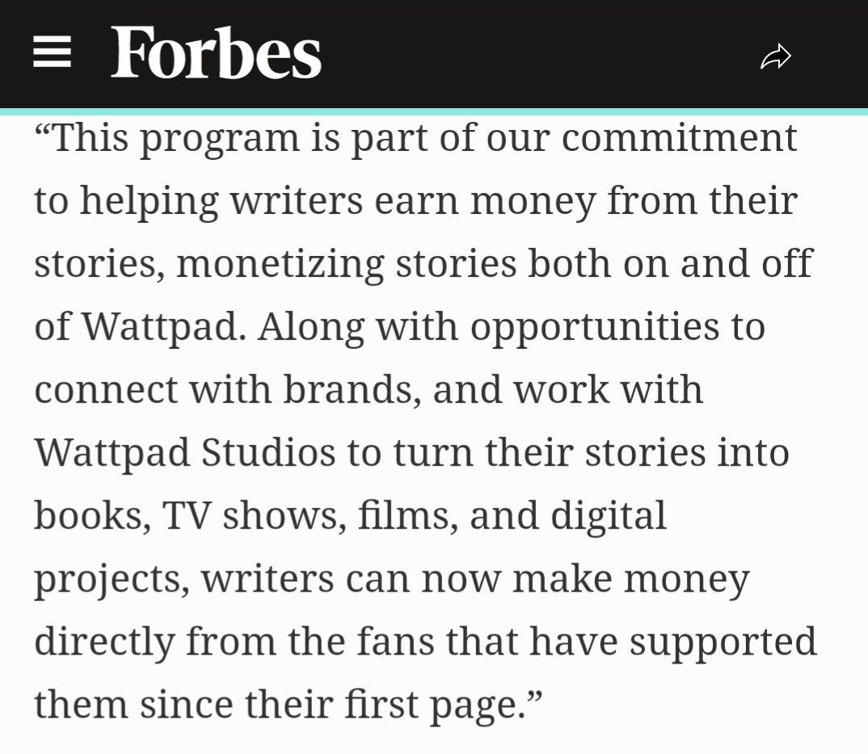Image resolution: width=868 pixels, height=754 pixels.
Task: Click the teal reading progress bar
Action: pyautogui.click(x=434, y=112)
